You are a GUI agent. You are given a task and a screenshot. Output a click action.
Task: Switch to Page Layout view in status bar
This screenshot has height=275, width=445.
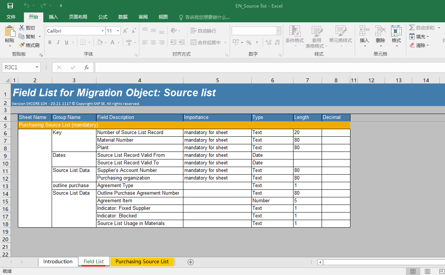(428, 271)
